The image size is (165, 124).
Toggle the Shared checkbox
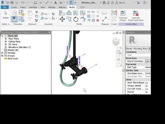pyautogui.click(x=146, y=92)
